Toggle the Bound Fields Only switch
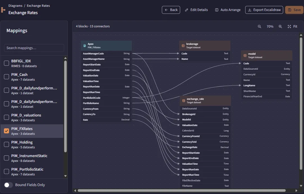The height and width of the screenshot is (194, 304). tap(8, 185)
